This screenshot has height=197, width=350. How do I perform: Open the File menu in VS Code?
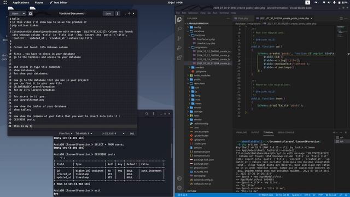pyautogui.click(x=178, y=13)
